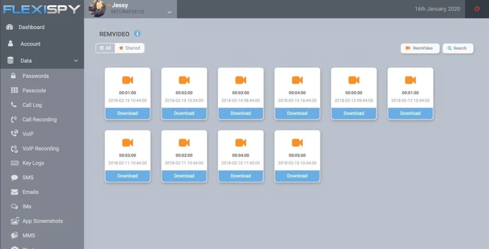Image resolution: width=489 pixels, height=249 pixels.
Task: Click the 16th January, 2020 date text
Action: [x=437, y=9]
